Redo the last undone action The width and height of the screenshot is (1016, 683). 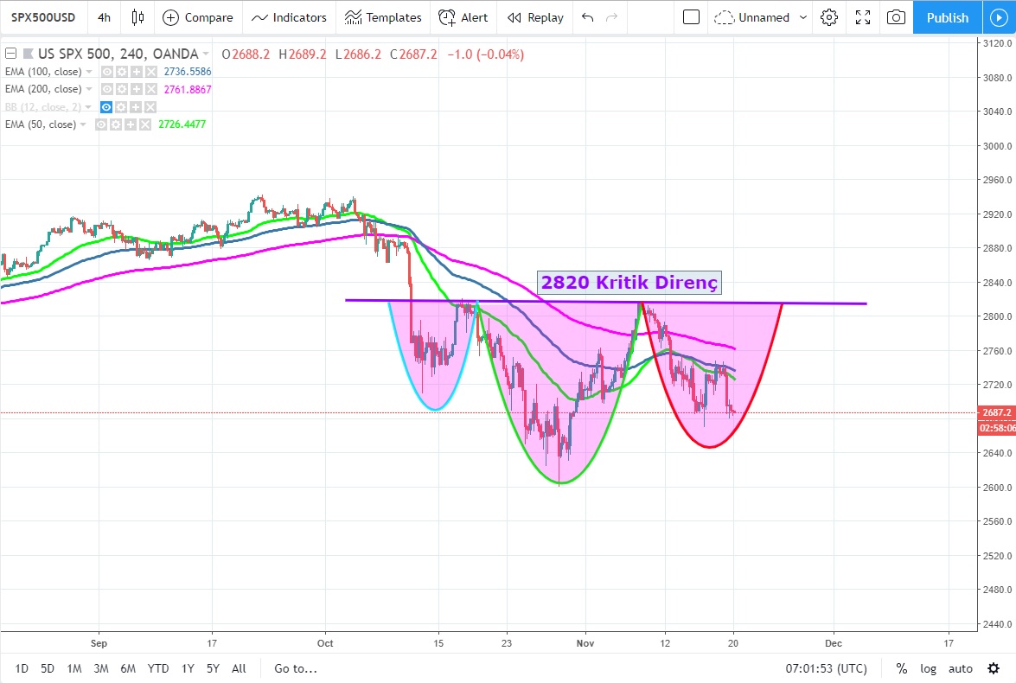(x=611, y=17)
